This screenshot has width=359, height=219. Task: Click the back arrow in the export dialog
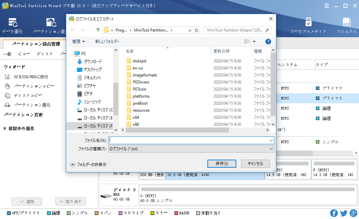point(73,30)
